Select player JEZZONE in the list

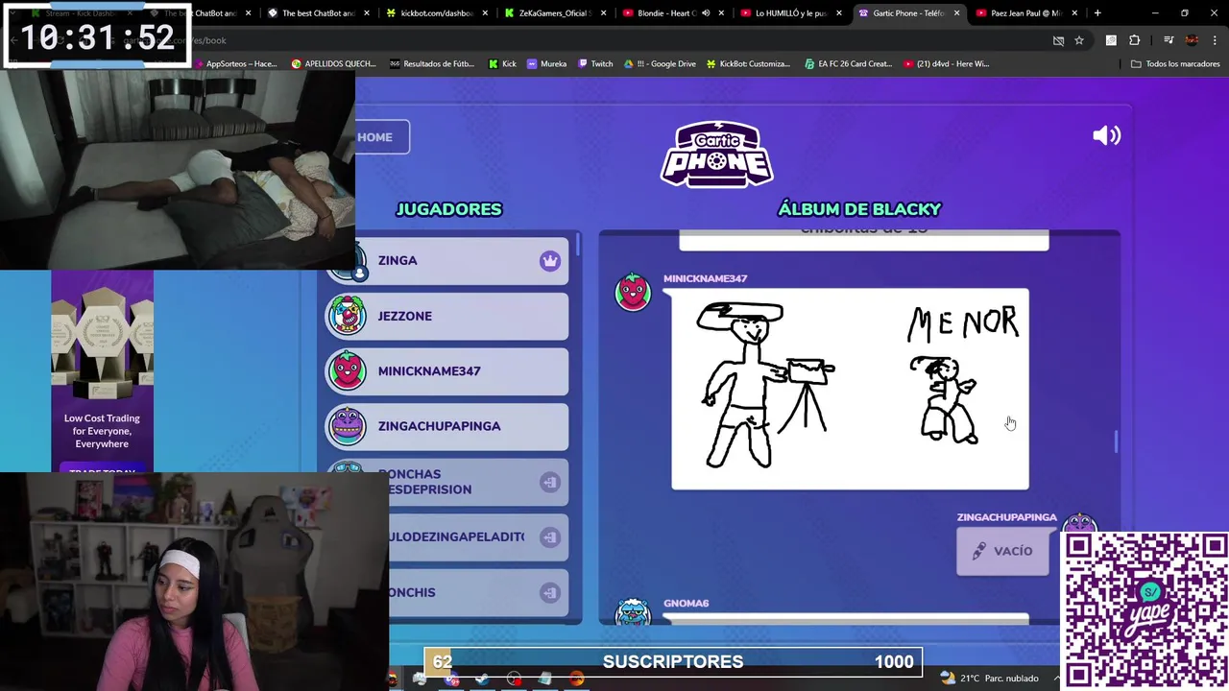tap(446, 317)
